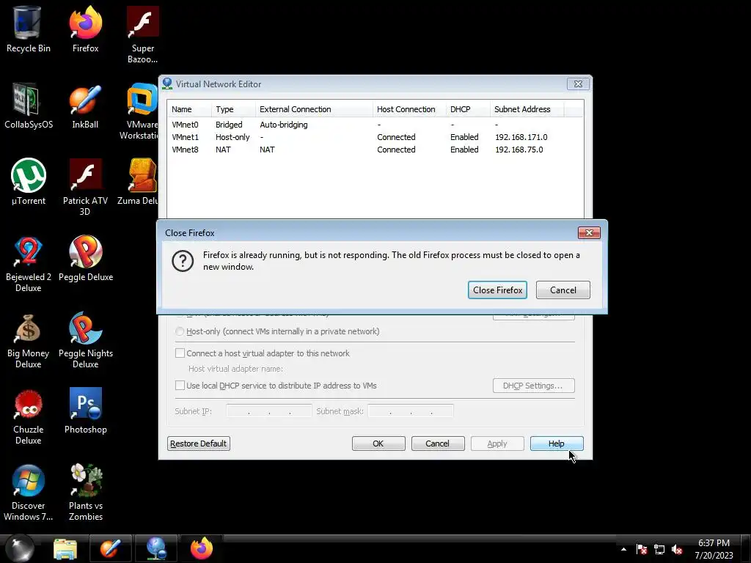Open the Start menu orb

click(20, 548)
